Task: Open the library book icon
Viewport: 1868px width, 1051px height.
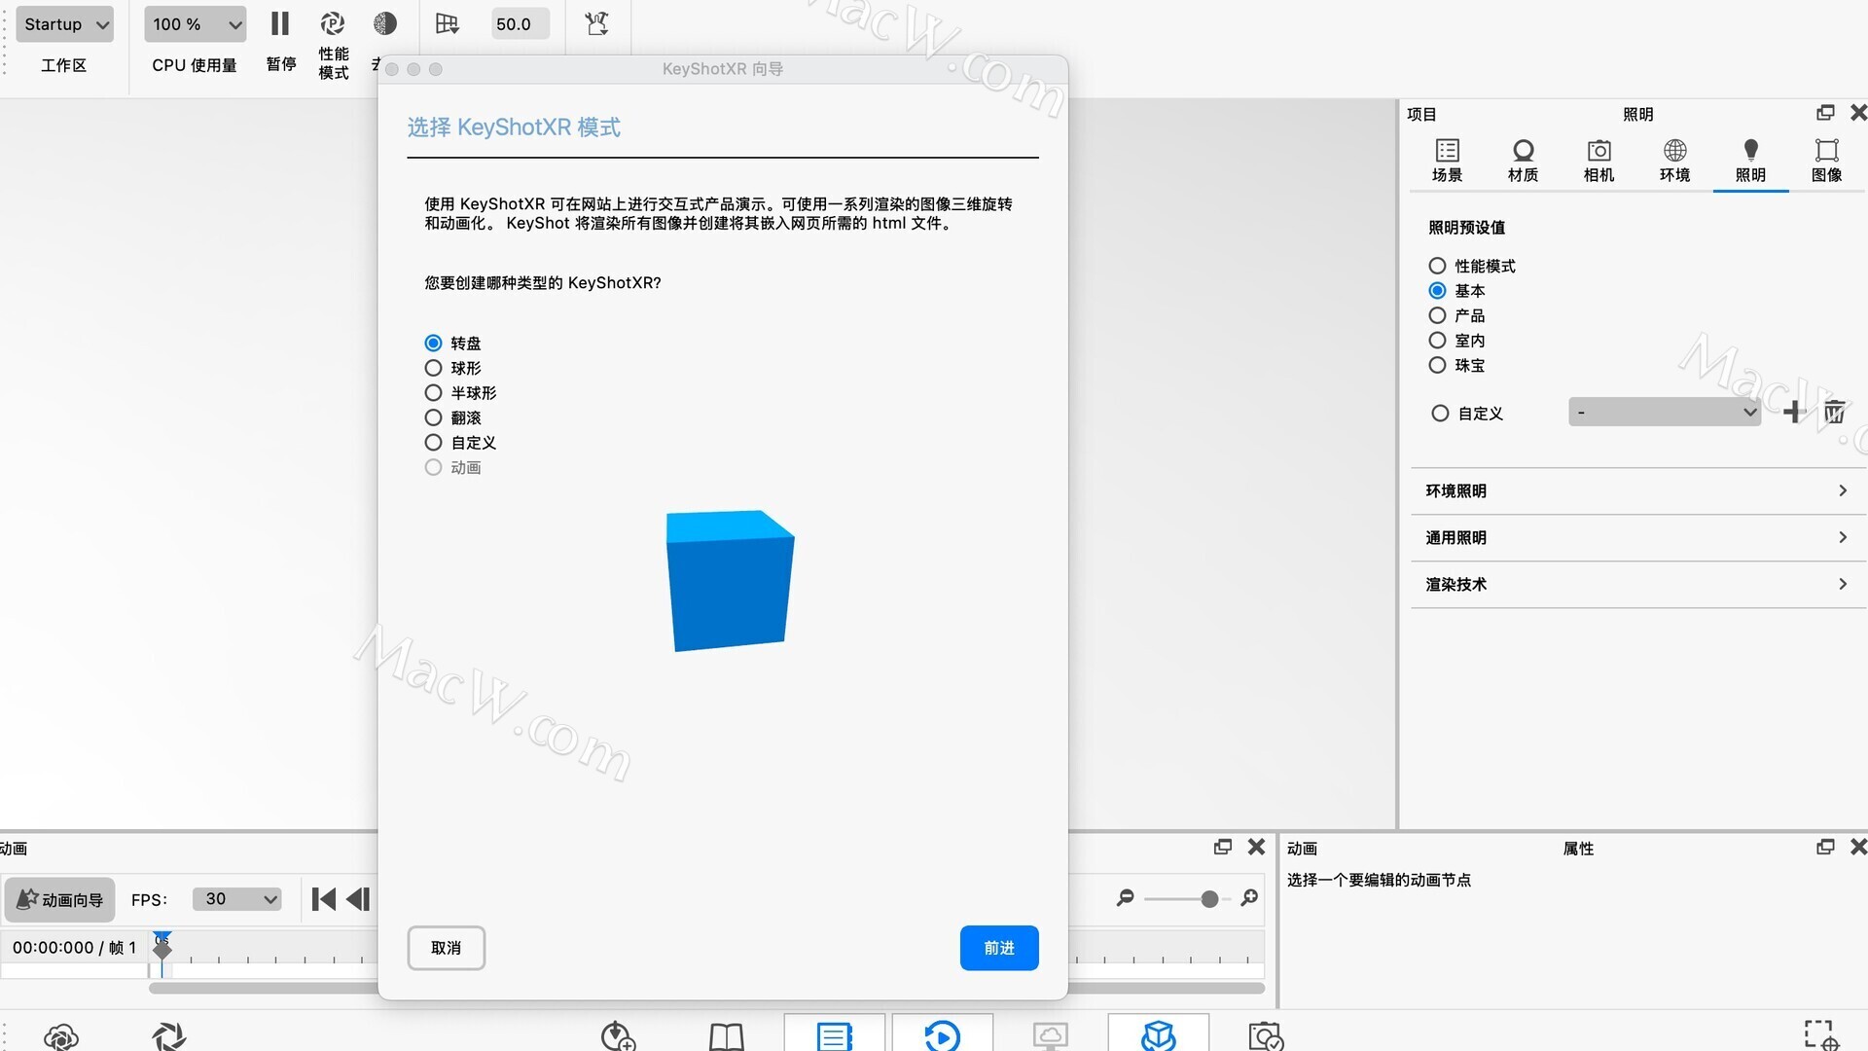Action: 726,1036
